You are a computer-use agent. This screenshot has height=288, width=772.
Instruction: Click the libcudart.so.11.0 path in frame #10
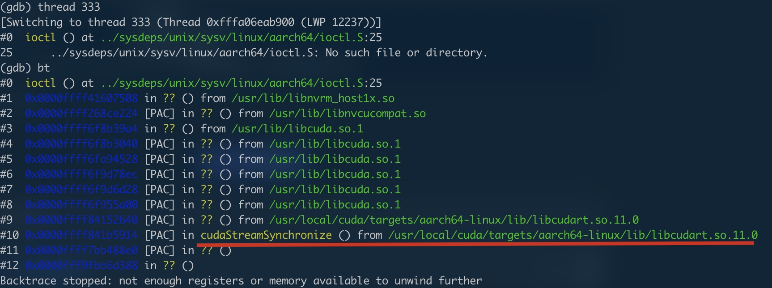[573, 235]
